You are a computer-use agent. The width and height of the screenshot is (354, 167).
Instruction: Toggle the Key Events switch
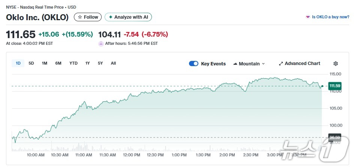tap(193, 64)
